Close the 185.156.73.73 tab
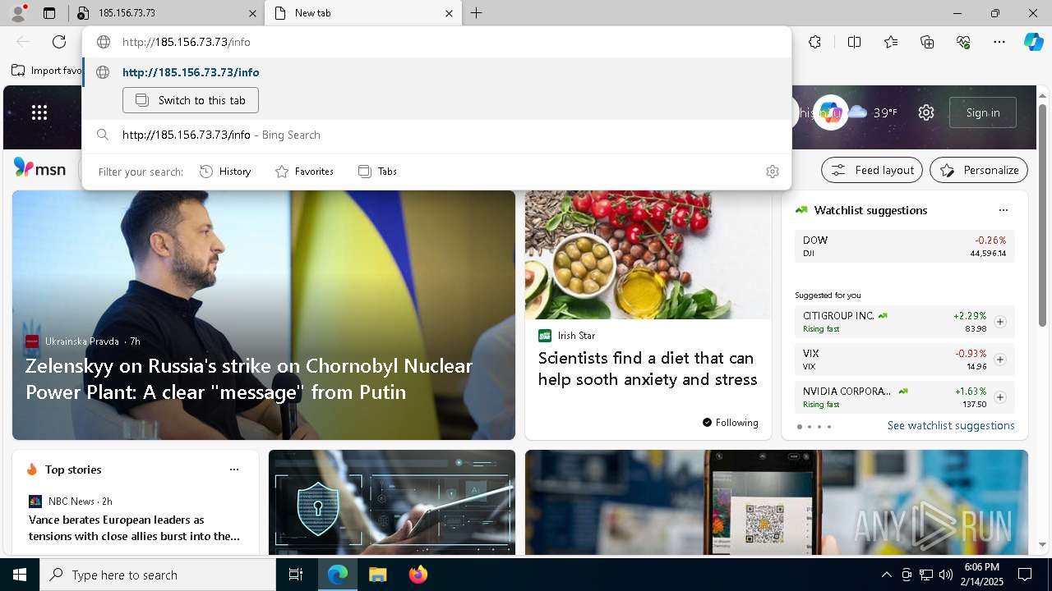 tap(251, 13)
